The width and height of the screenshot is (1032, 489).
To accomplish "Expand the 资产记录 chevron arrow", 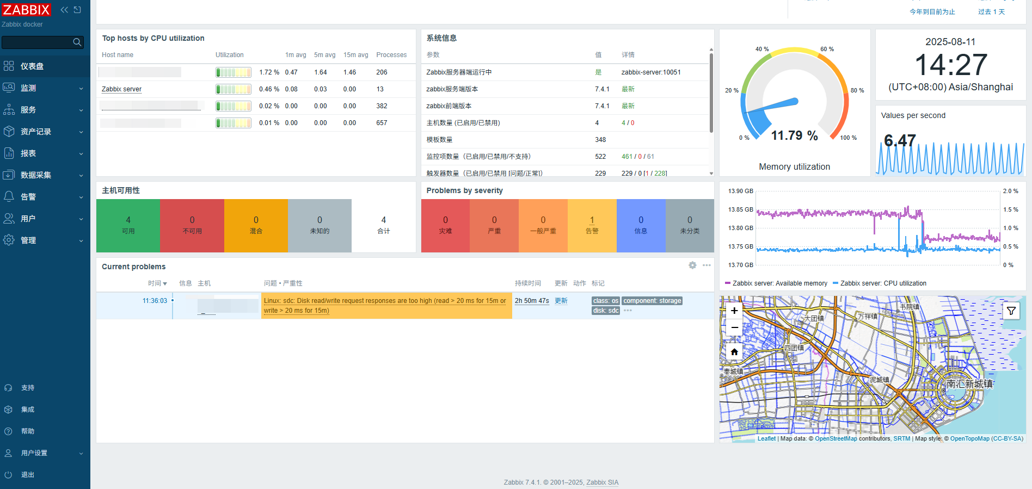I will (x=81, y=132).
